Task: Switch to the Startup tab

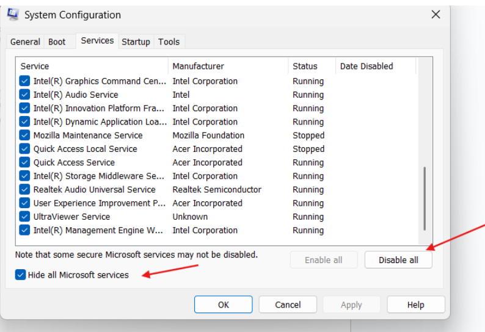Action: [136, 42]
